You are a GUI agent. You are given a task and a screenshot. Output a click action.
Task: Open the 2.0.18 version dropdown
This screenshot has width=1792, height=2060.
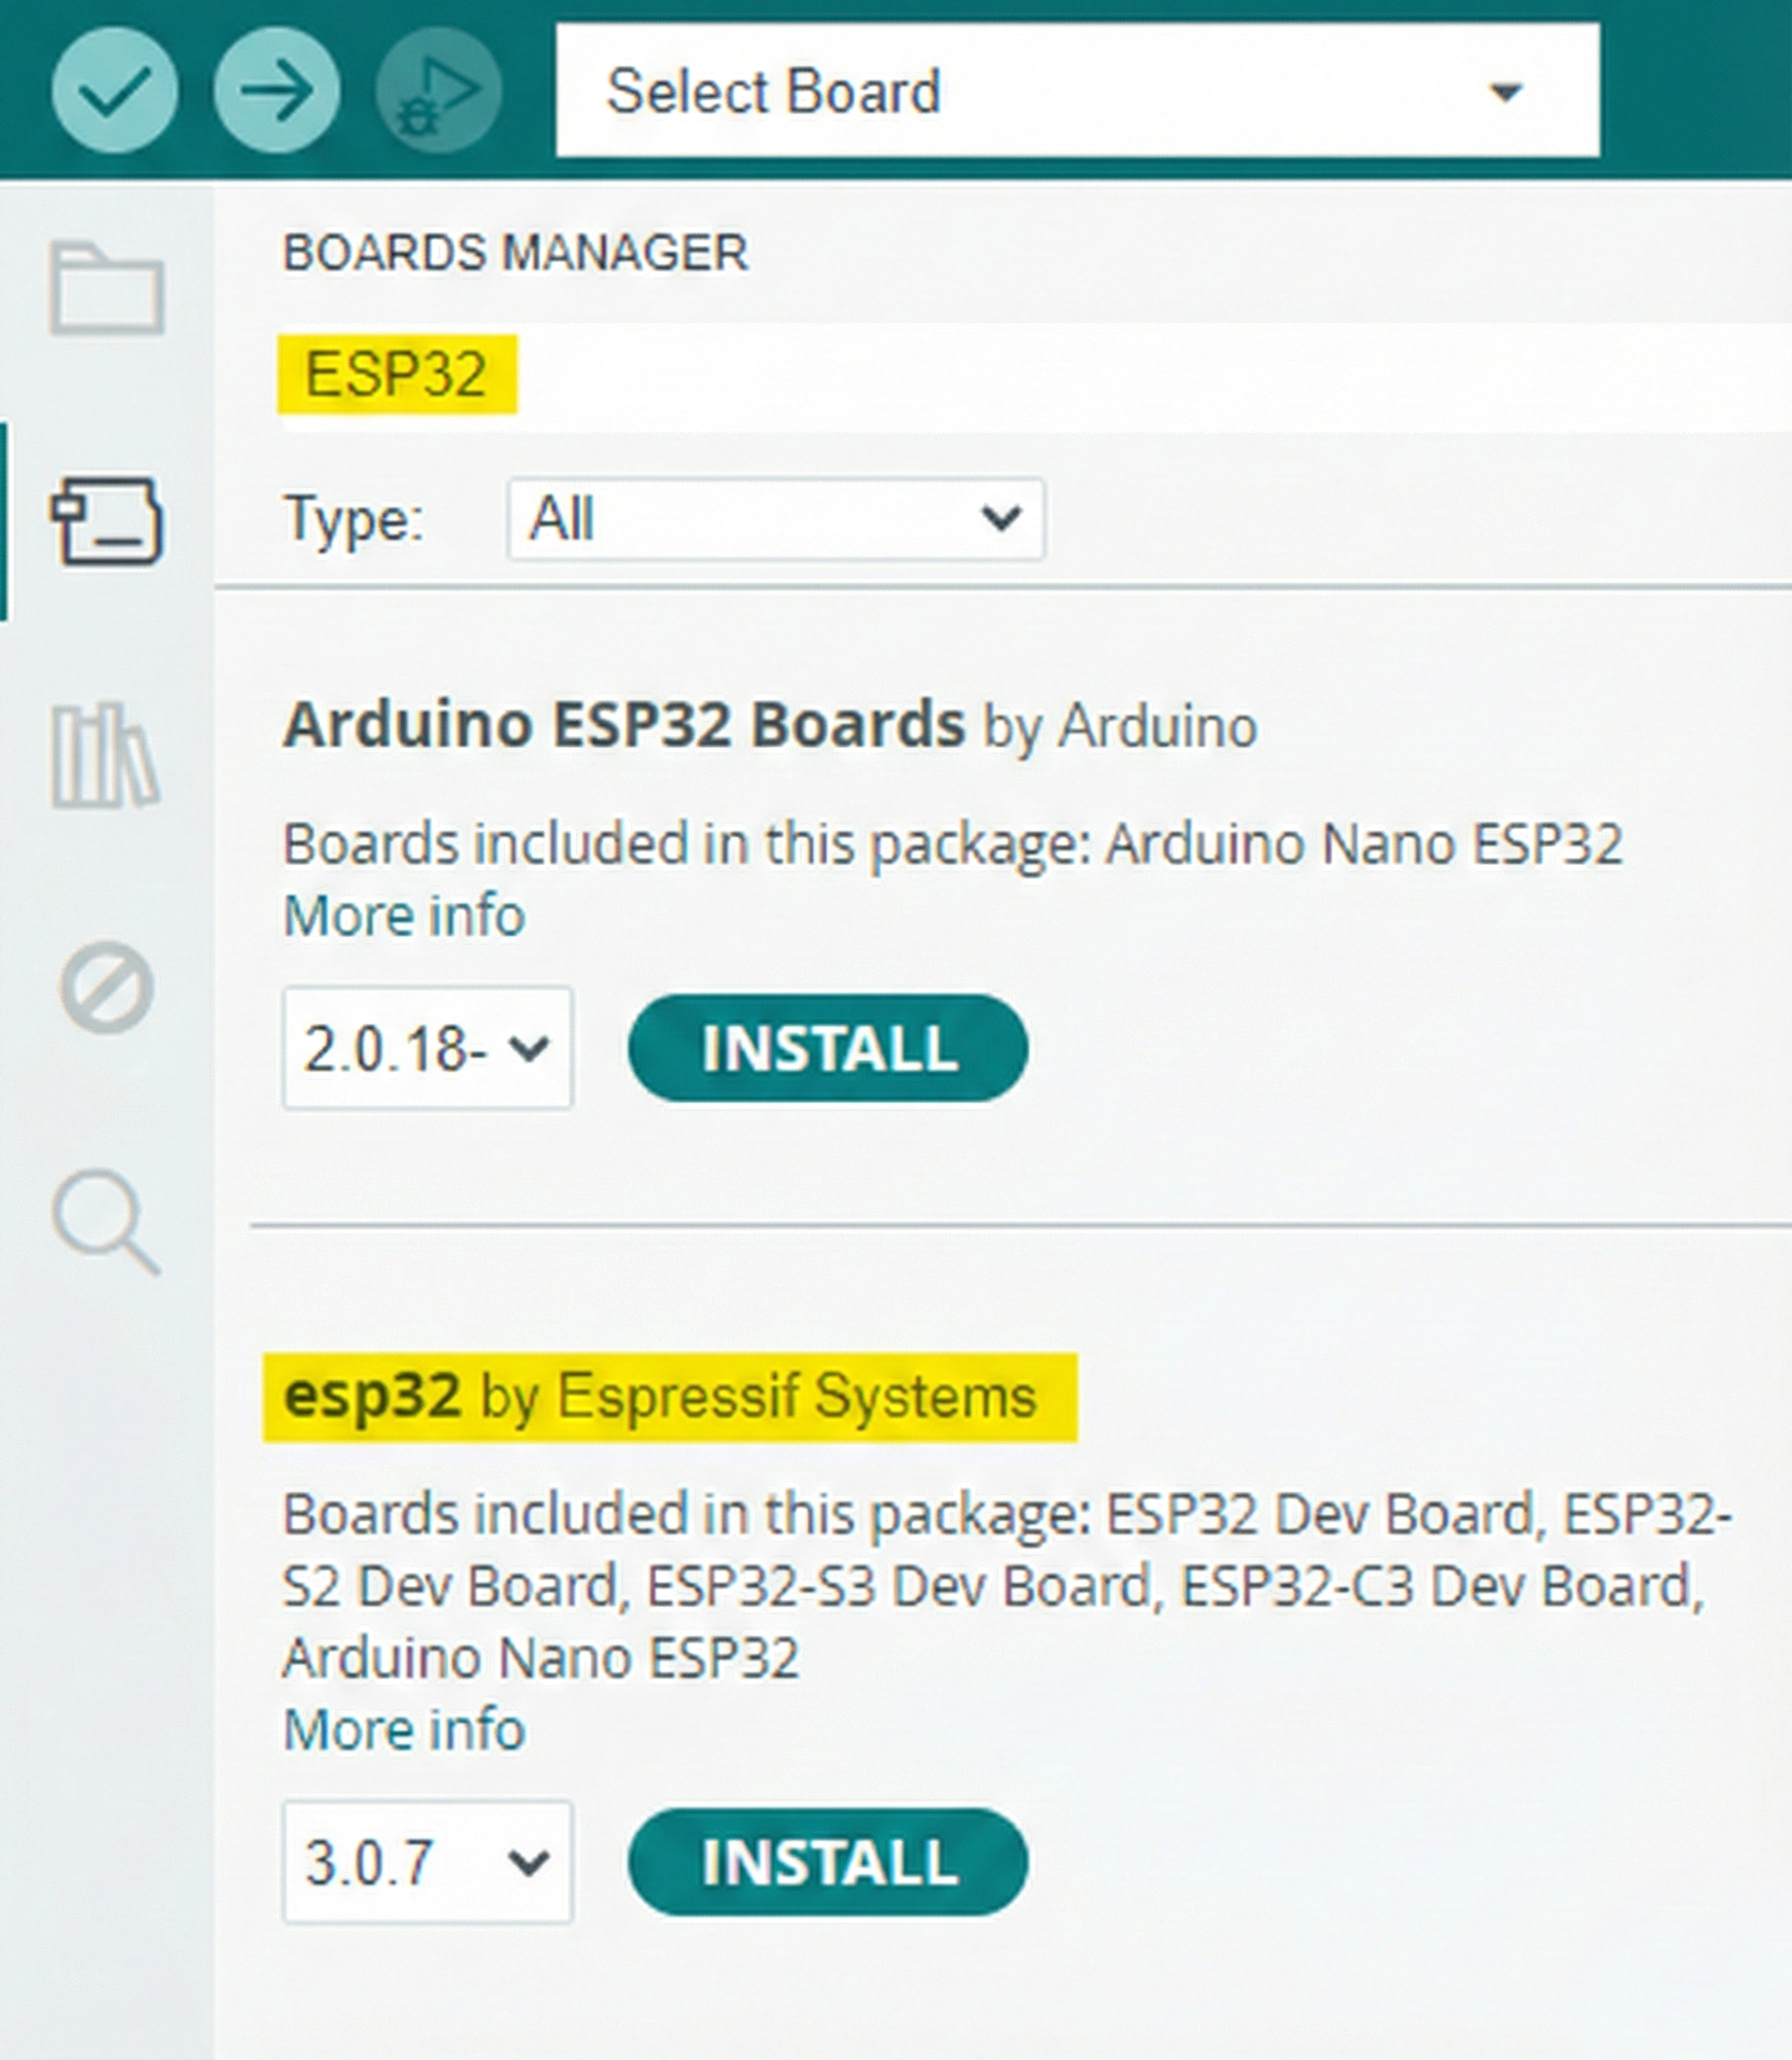coord(427,1048)
